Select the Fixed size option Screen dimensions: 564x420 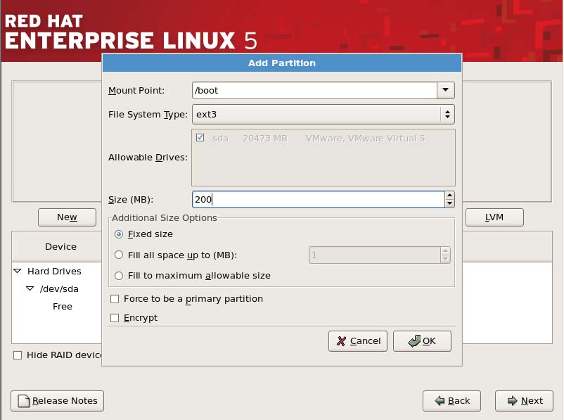point(118,234)
